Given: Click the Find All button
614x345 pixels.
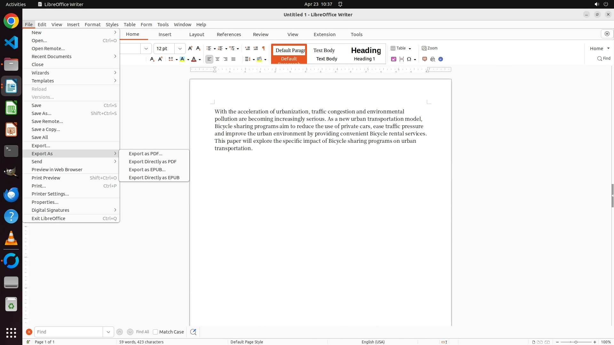Looking at the screenshot, I should [143, 332].
